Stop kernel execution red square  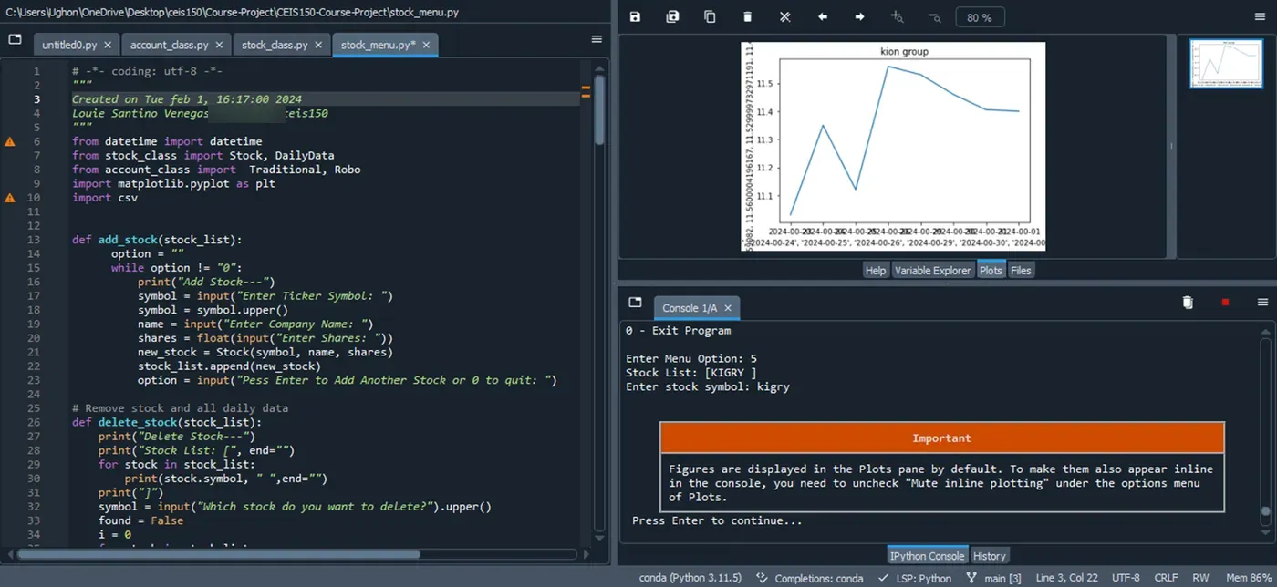click(x=1225, y=303)
